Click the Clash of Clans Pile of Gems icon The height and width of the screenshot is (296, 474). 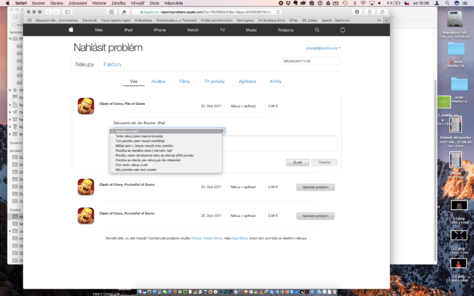click(x=86, y=106)
